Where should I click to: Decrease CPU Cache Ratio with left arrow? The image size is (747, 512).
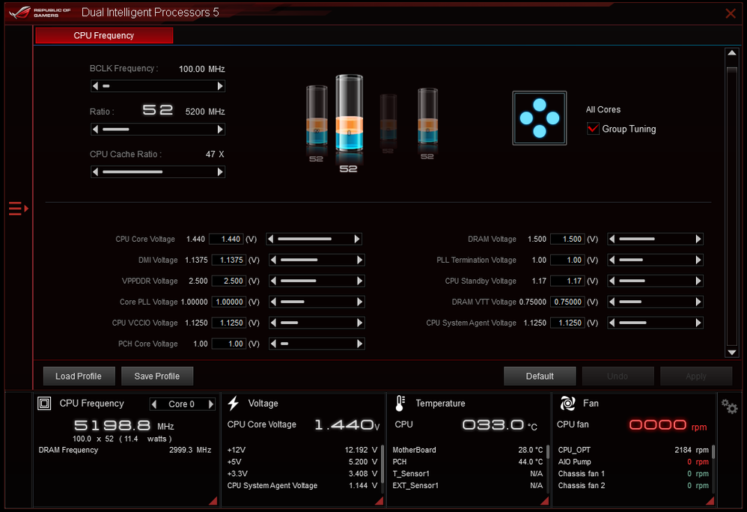point(95,171)
